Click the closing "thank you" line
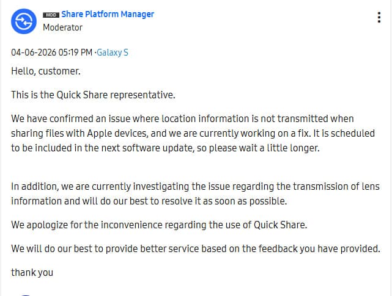Image resolution: width=392 pixels, height=296 pixels. point(32,272)
